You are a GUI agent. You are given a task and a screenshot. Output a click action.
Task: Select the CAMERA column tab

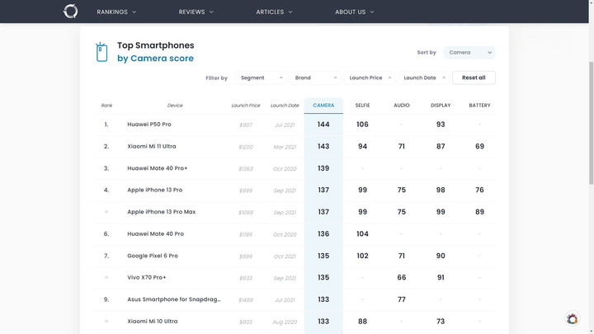[323, 106]
